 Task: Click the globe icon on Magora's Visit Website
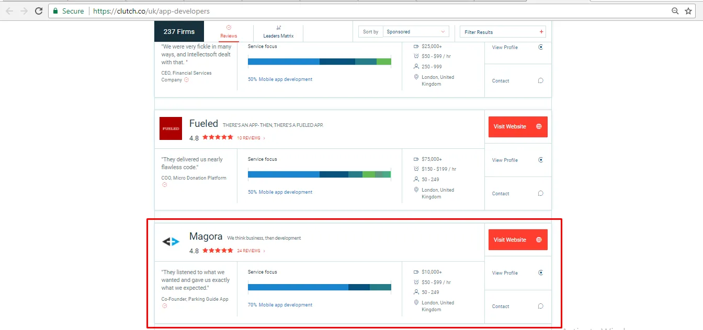[x=539, y=240]
